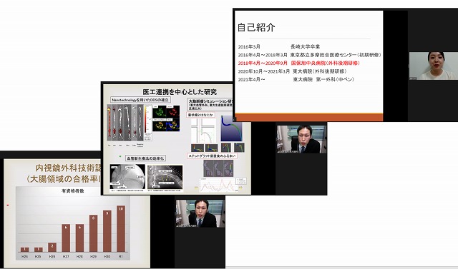458x269 pixels.
Task: Click the woman presenter's video thumbnail
Action: tap(433, 66)
